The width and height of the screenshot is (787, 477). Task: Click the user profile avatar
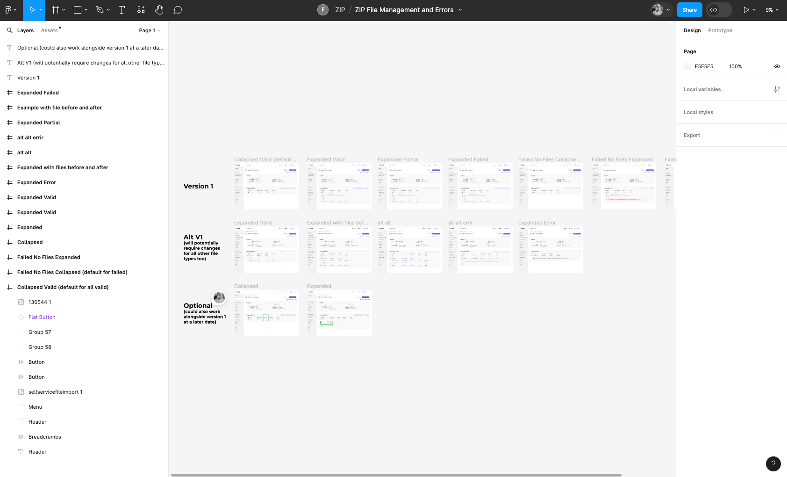[658, 10]
